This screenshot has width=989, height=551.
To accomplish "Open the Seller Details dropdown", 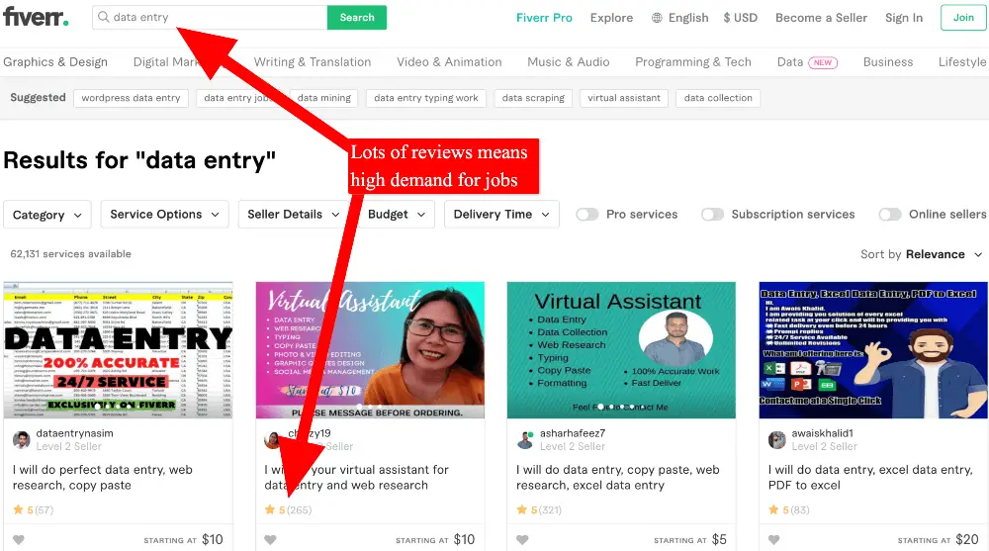I will pyautogui.click(x=294, y=215).
